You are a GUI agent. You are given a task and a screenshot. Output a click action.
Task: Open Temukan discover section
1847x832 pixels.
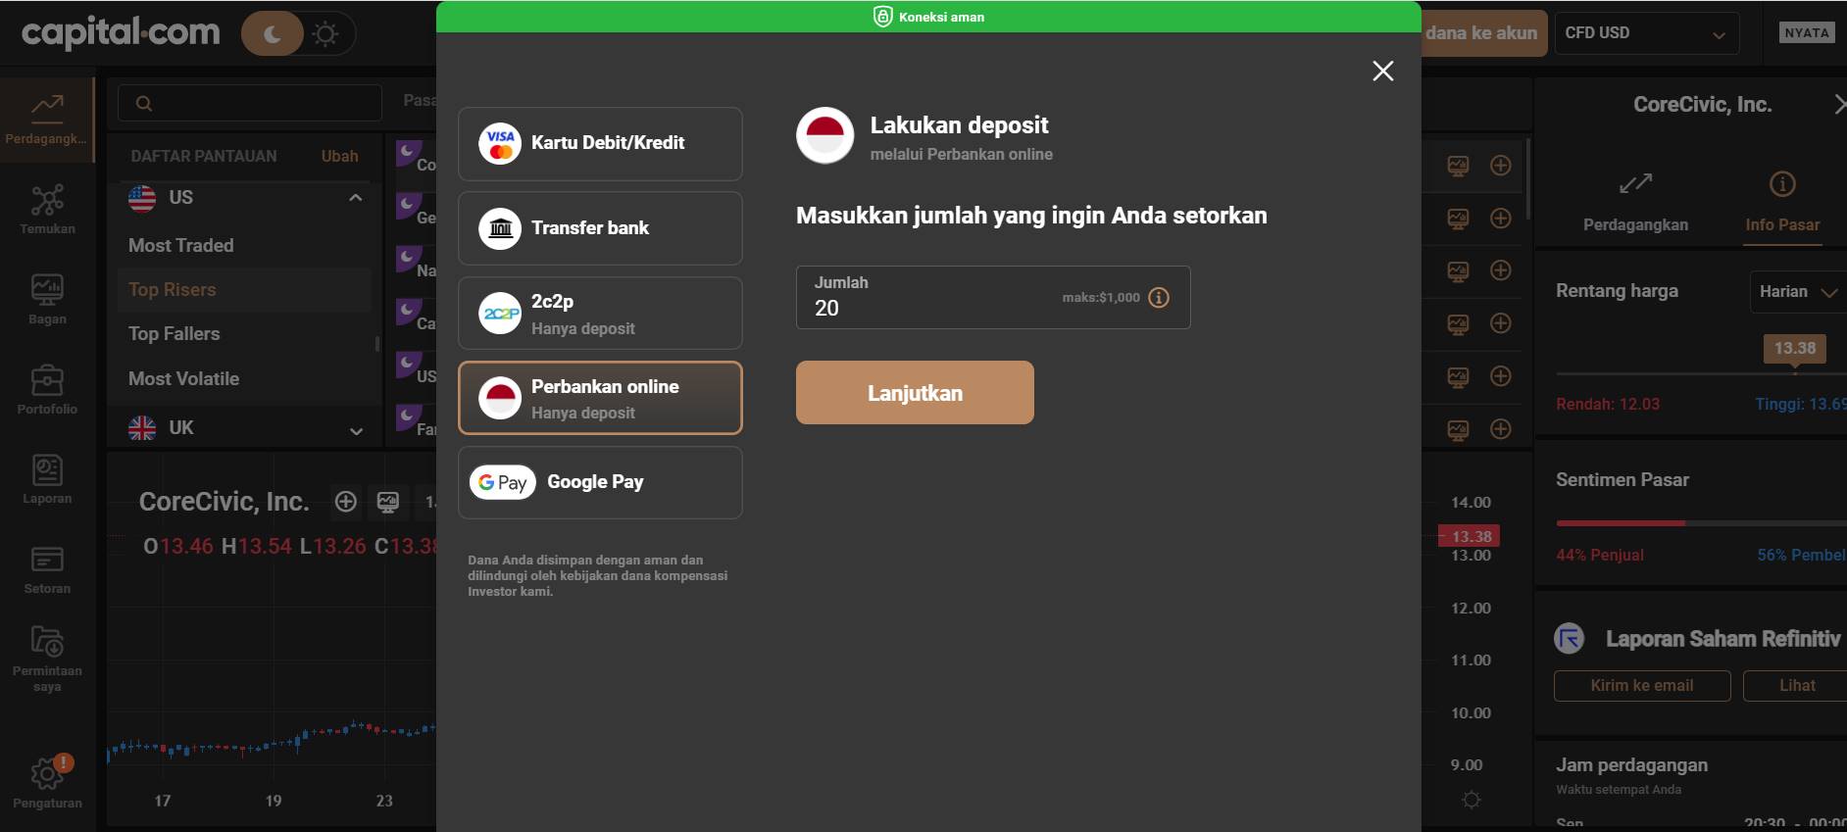tap(47, 209)
